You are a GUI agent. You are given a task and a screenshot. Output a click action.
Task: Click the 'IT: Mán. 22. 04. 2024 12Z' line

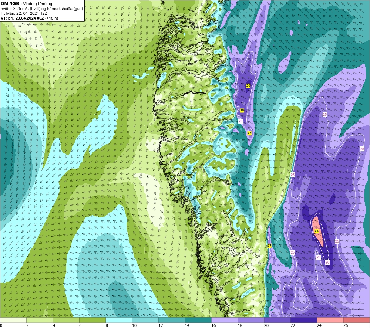click(x=24, y=13)
